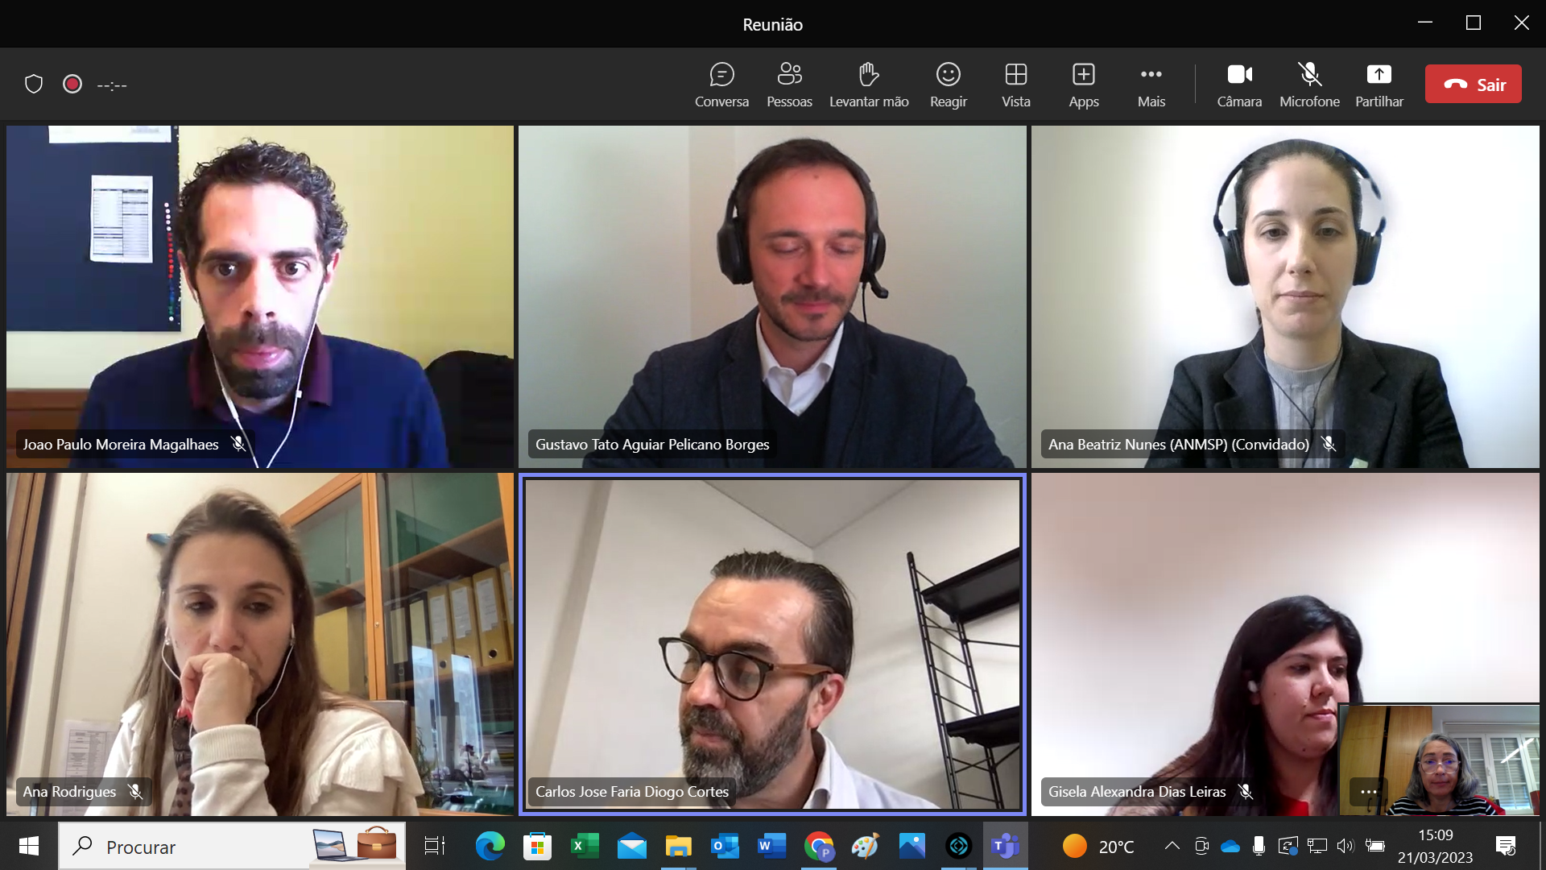Select Ana Beatriz Nunes video tile
This screenshot has width=1546, height=870.
tap(1285, 296)
